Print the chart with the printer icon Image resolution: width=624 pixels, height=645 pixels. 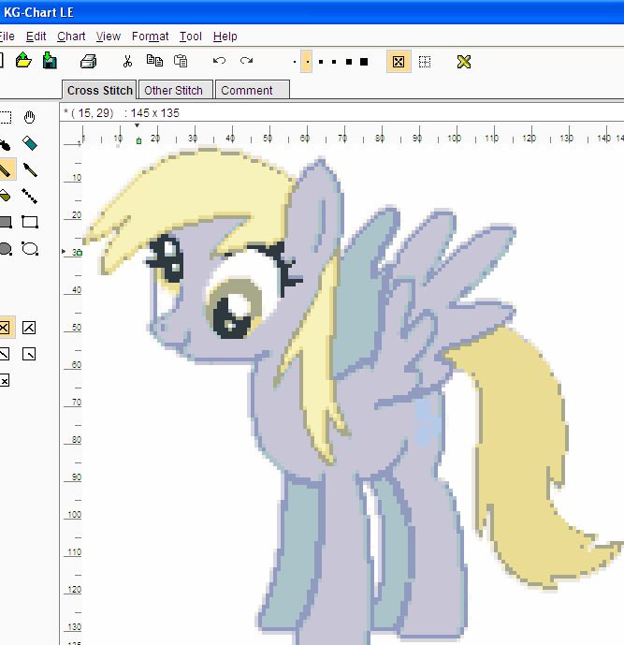coord(88,61)
